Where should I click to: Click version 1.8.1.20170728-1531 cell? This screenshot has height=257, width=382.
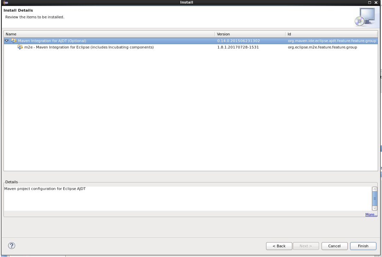pos(238,47)
